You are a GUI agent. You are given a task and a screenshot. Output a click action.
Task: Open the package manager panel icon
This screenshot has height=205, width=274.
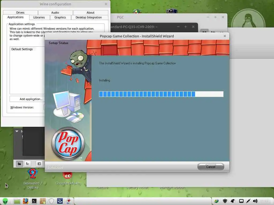point(43,201)
